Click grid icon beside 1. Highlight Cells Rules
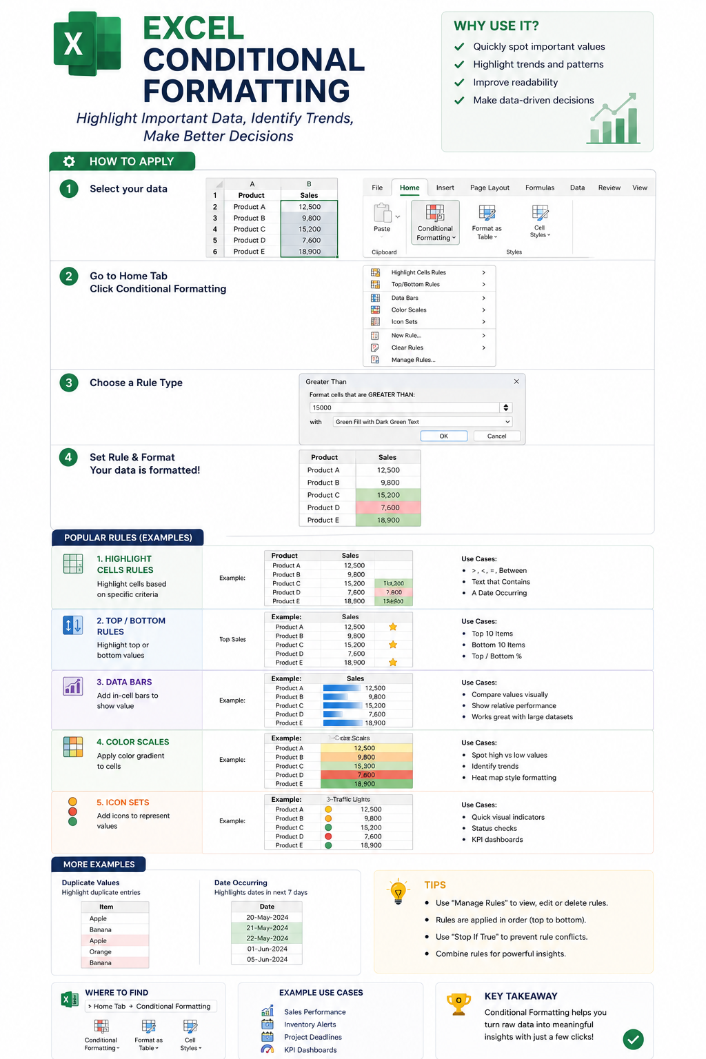Viewport: 706px width, 1059px height. 73,564
